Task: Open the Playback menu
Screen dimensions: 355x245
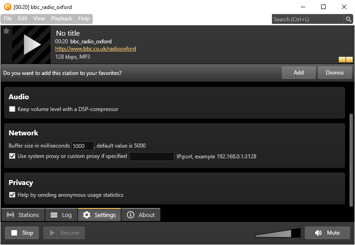Action: tap(61, 18)
